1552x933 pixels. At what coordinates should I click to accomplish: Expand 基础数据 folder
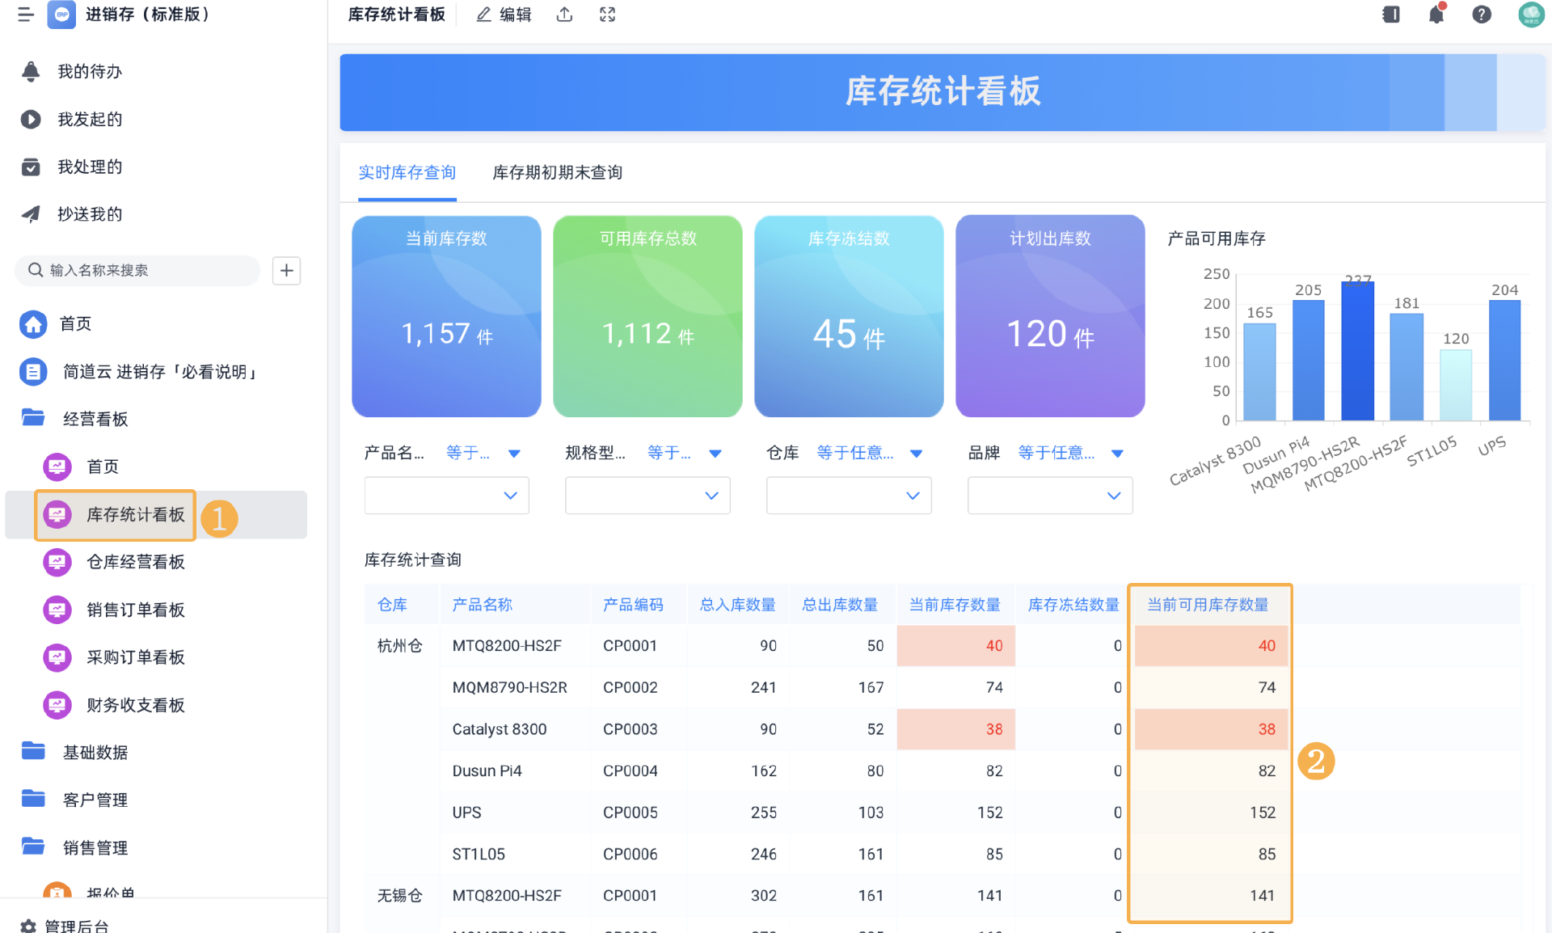[x=95, y=752]
